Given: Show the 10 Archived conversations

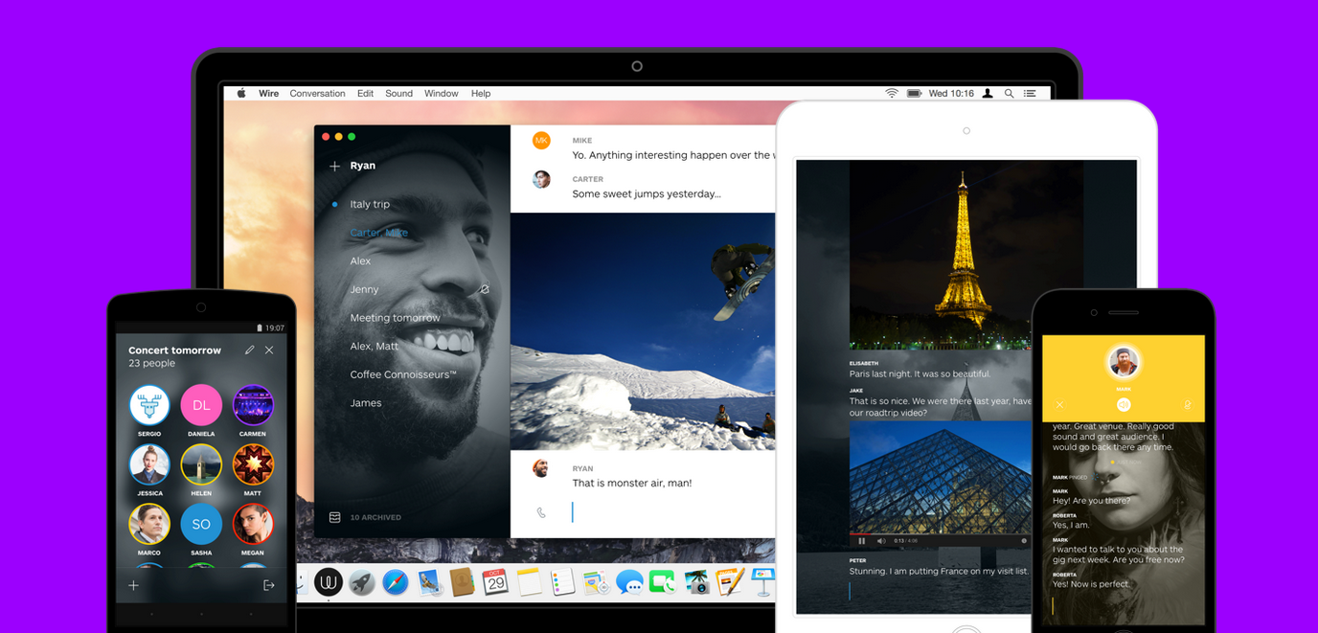Looking at the screenshot, I should [x=375, y=517].
